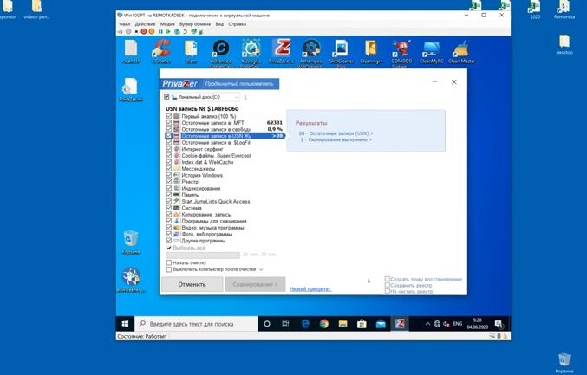This screenshot has width=587, height=375.
Task: Open the Действие menu
Action: click(x=145, y=24)
